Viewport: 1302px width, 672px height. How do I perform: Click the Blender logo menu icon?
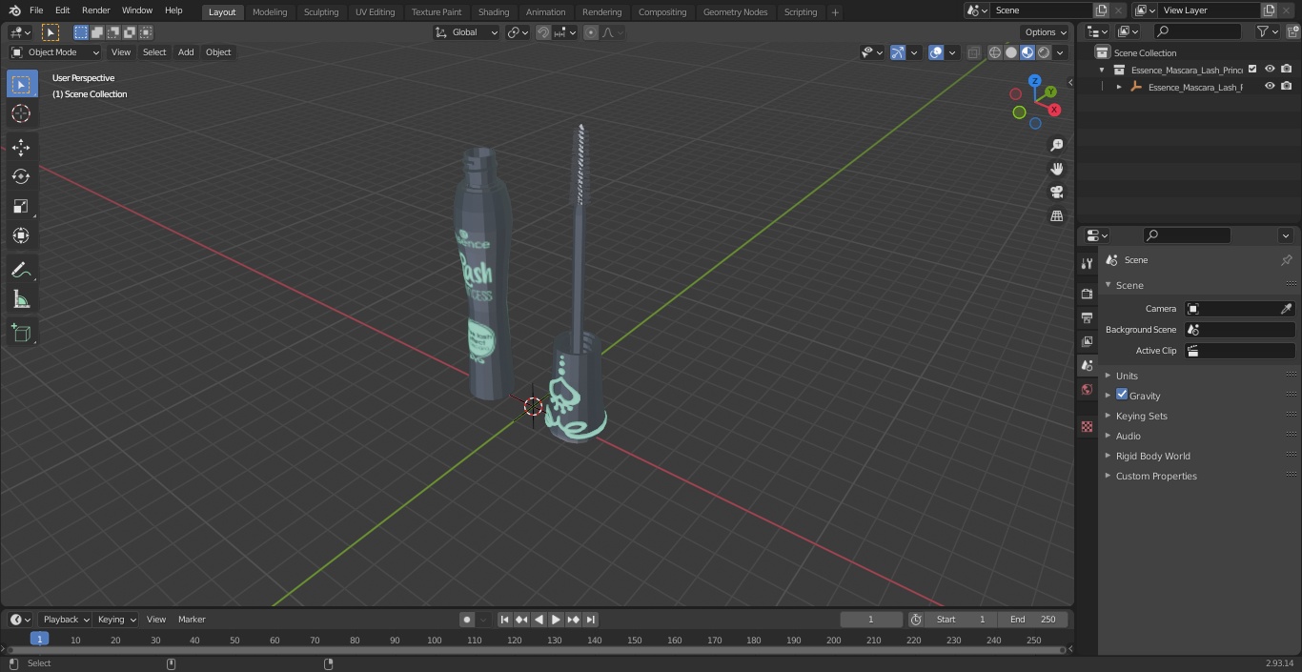pyautogui.click(x=14, y=10)
